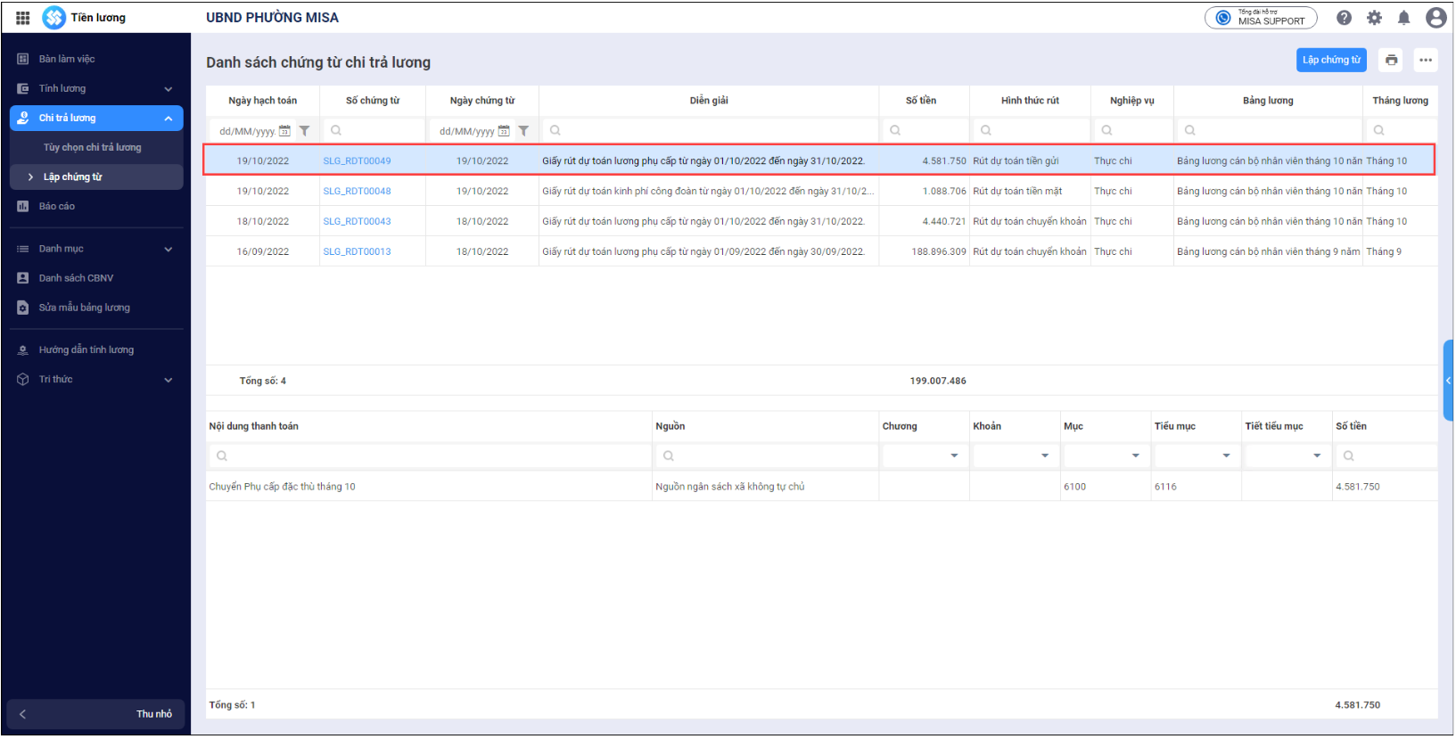Click the Danh mục list icon
This screenshot has height=739, width=1456.
click(x=23, y=249)
